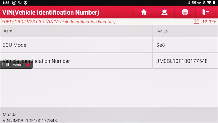Print the VIN report
Image resolution: width=218 pixels, height=123 pixels.
[185, 12]
